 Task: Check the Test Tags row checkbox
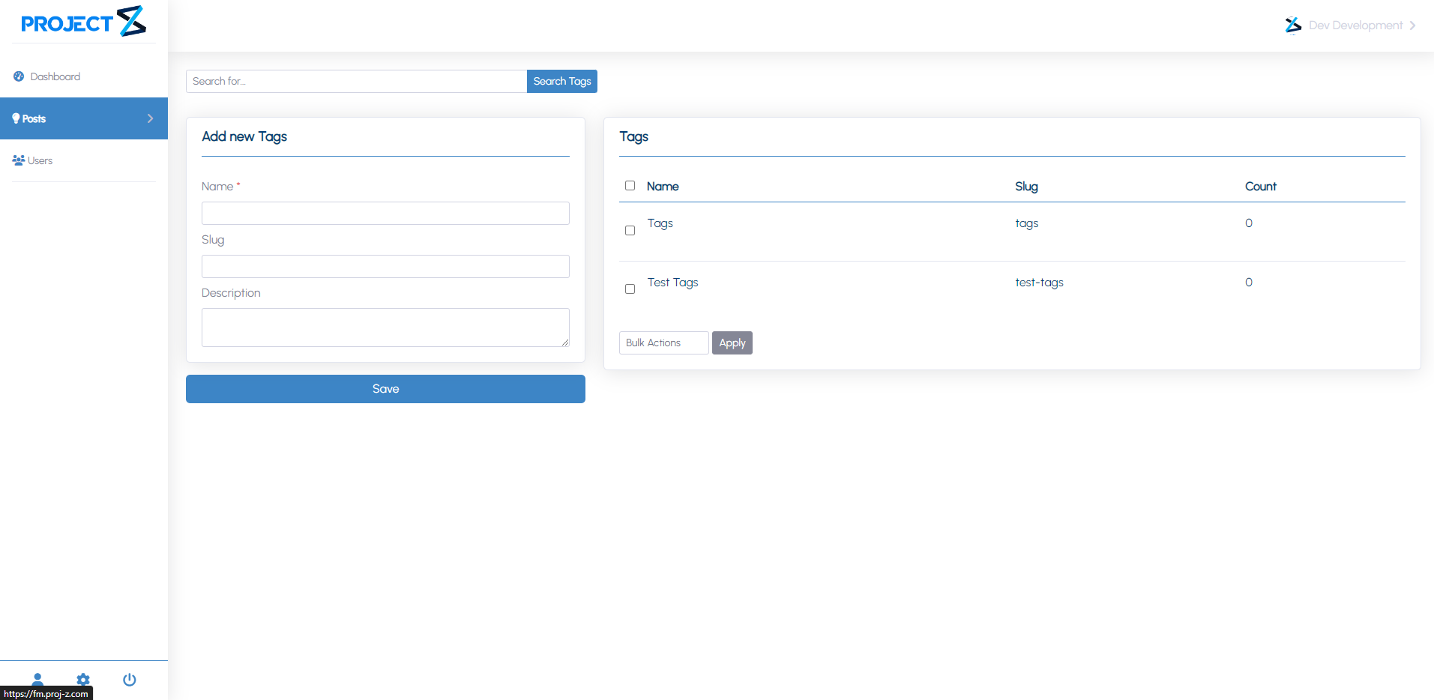[630, 289]
